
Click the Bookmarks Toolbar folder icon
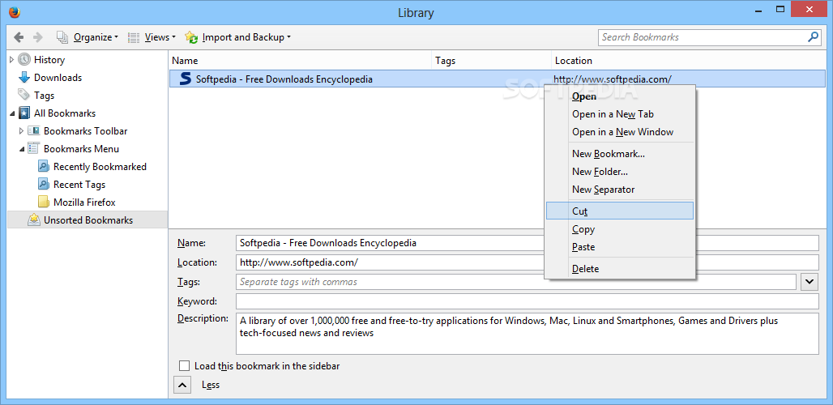click(x=34, y=130)
